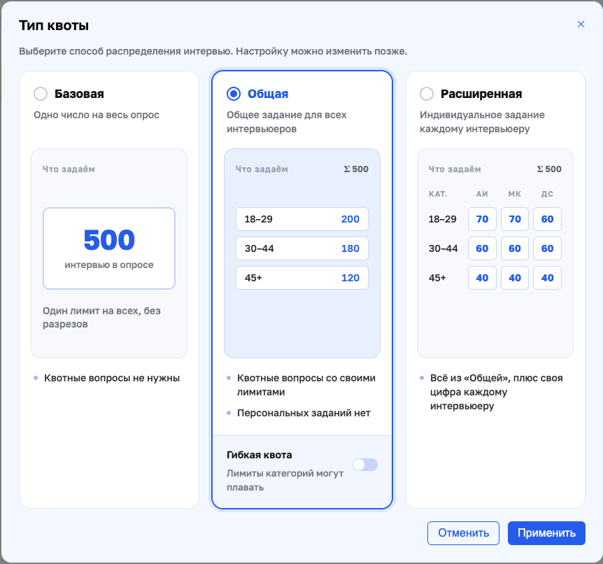This screenshot has height=564, width=603.
Task: Click the 45+ row with 120
Action: point(302,278)
